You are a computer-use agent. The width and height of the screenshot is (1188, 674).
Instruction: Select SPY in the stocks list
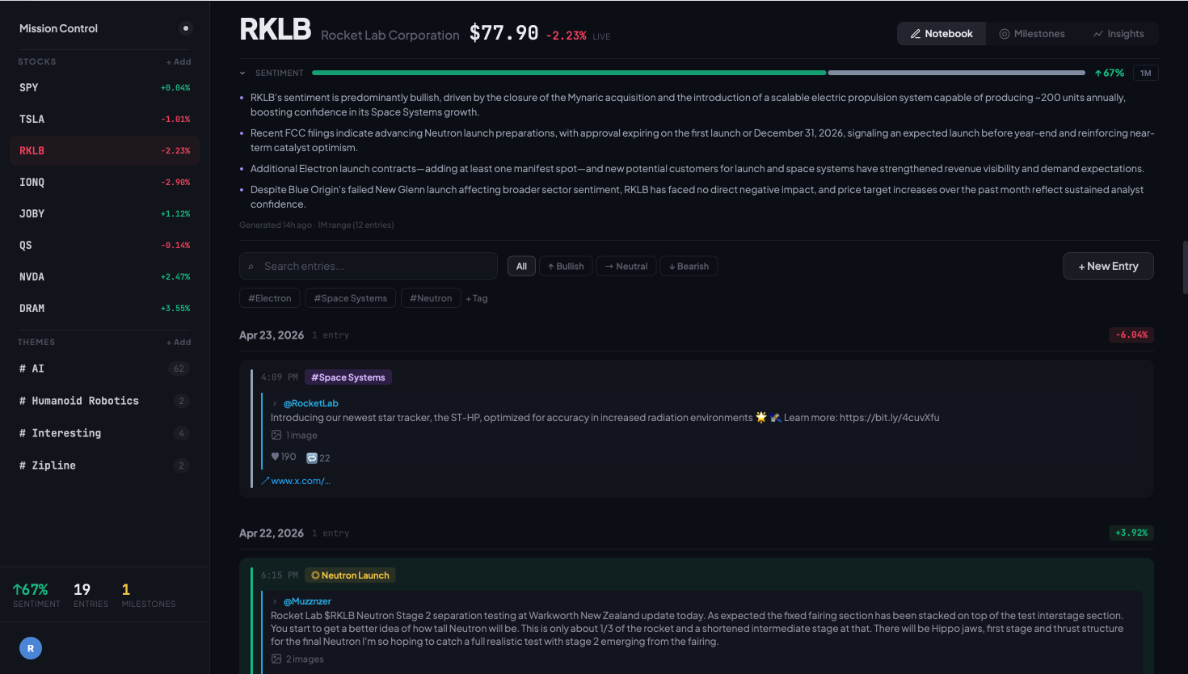pos(104,87)
